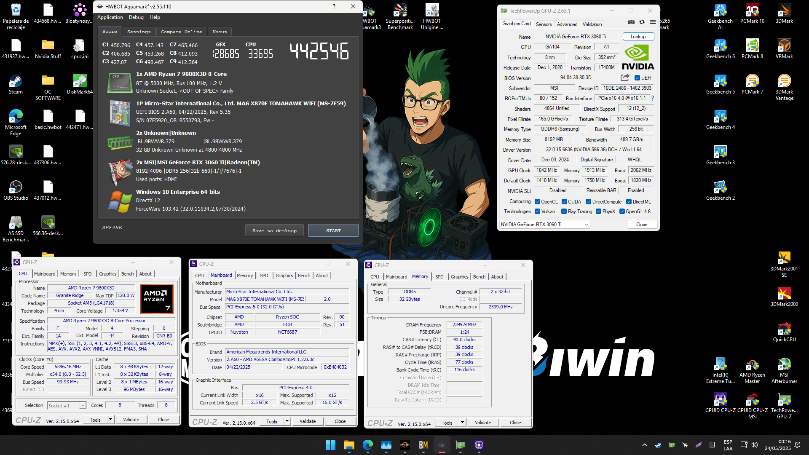The width and height of the screenshot is (809, 455).
Task: Show hidden system tray icons chevron
Action: pyautogui.click(x=645, y=445)
